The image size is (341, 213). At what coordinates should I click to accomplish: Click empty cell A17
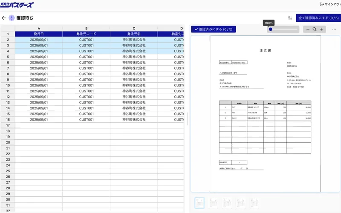click(39, 125)
